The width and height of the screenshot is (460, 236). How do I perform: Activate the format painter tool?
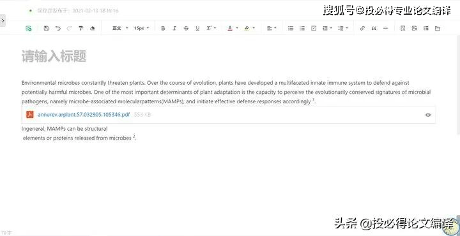pos(81,29)
